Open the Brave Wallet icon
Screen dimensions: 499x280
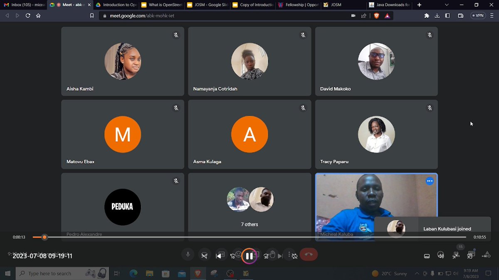461,16
